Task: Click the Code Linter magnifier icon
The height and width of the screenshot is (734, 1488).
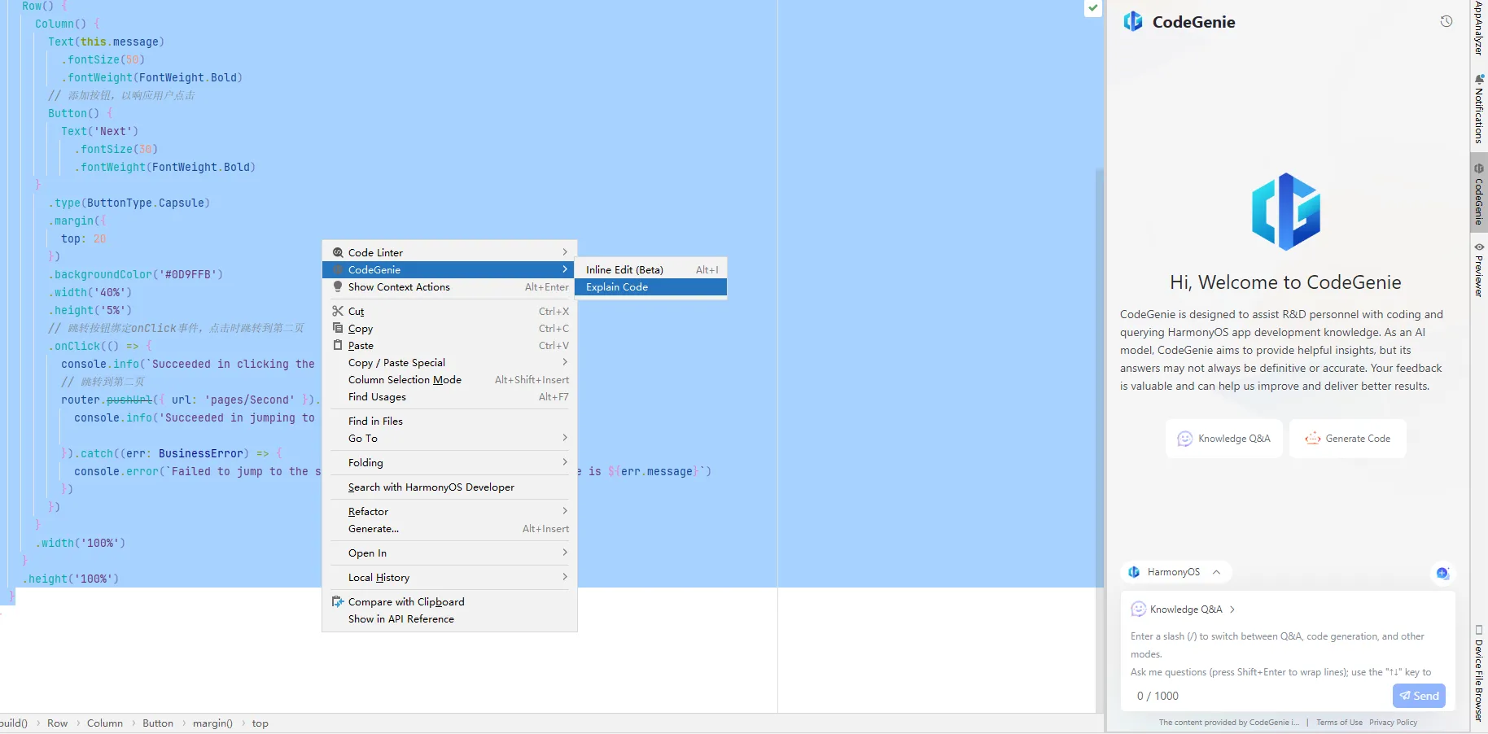Action: click(338, 252)
